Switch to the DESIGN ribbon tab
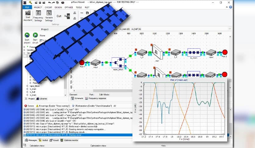 tap(58, 7)
